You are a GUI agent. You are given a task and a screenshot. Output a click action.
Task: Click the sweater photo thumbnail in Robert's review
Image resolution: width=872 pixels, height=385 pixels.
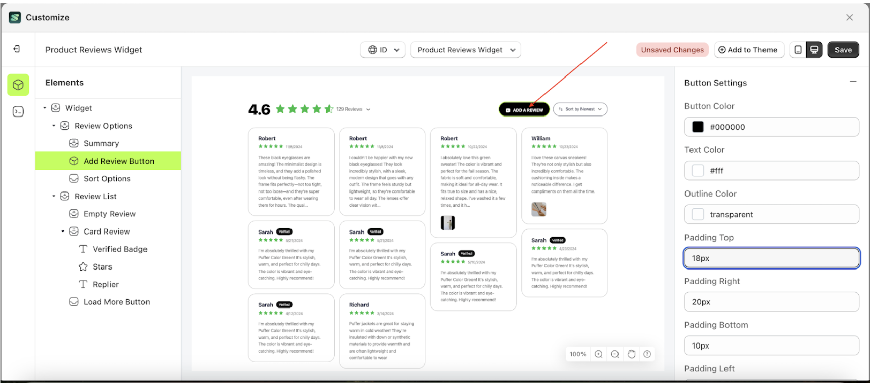click(x=448, y=223)
